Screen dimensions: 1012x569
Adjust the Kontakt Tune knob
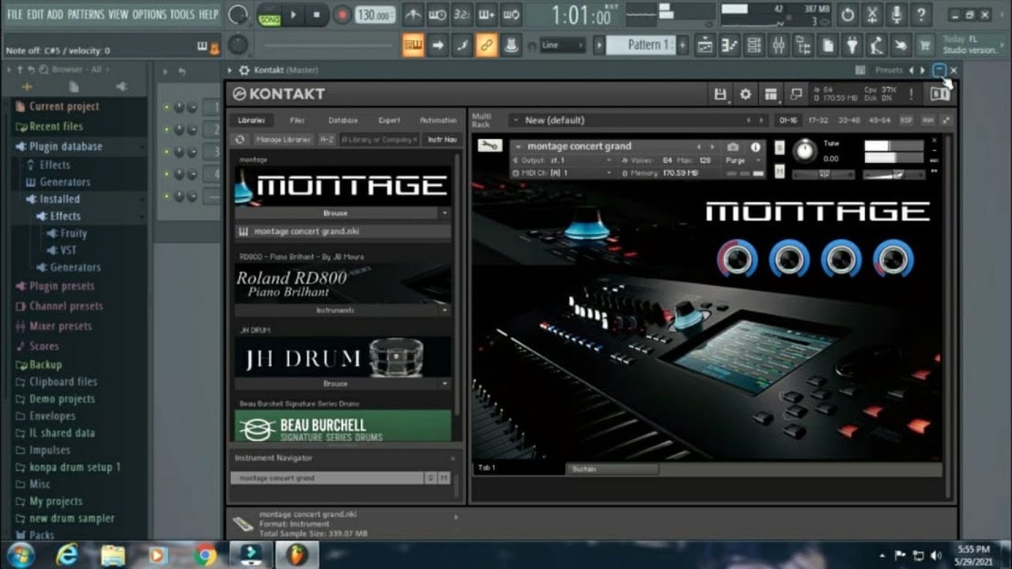805,150
